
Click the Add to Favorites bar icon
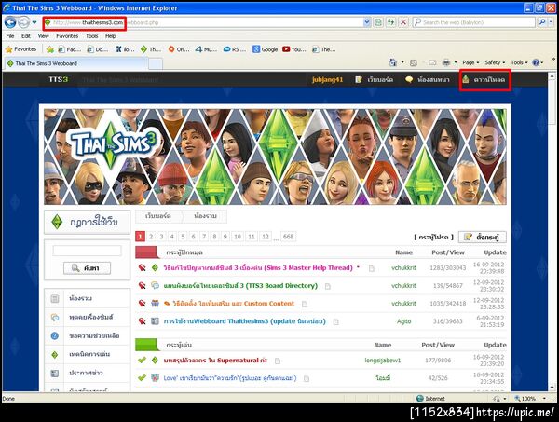pos(50,49)
